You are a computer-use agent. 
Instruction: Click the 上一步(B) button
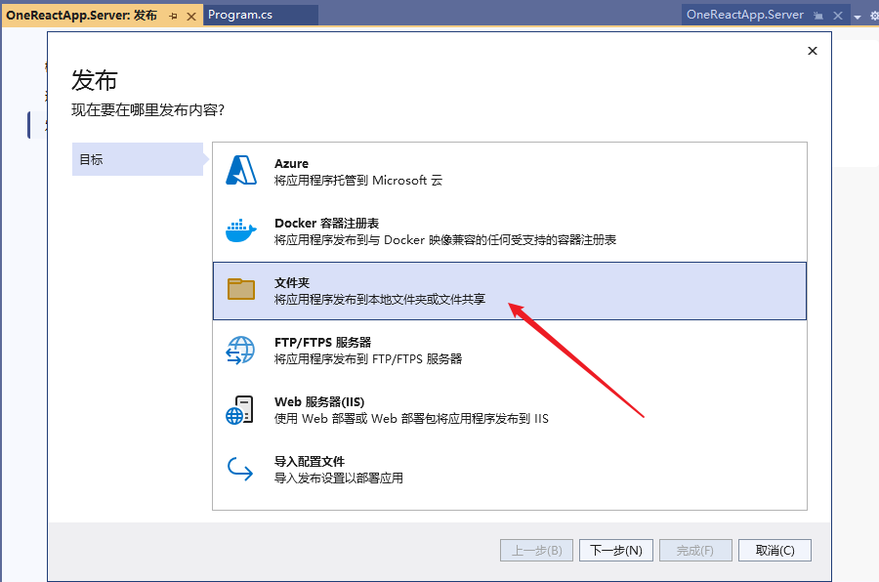click(536, 550)
